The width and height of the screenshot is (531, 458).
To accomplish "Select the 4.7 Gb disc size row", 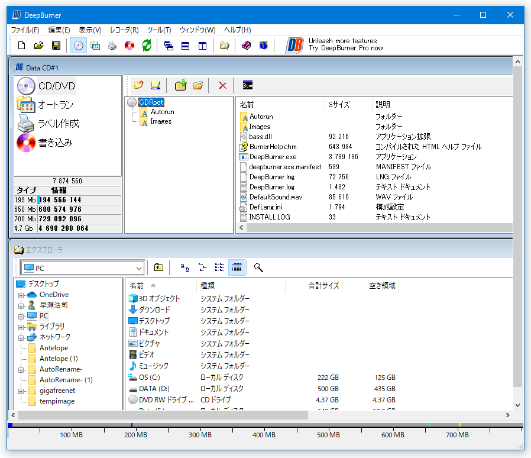I will pyautogui.click(x=67, y=228).
